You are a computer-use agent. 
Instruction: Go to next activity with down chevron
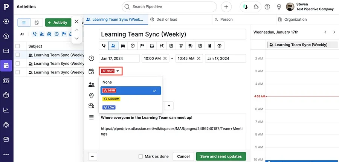(76, 38)
